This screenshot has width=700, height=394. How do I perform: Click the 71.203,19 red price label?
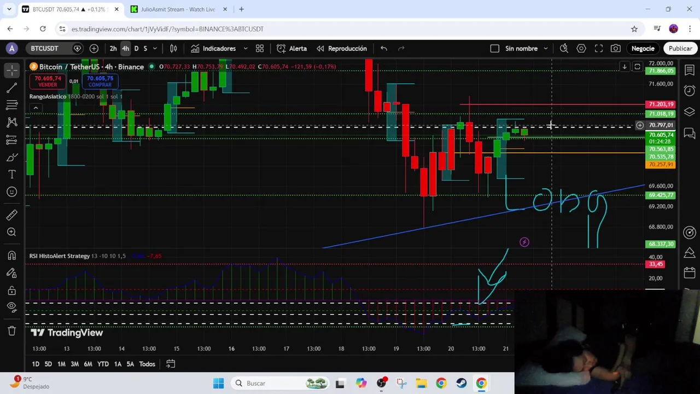click(x=661, y=105)
